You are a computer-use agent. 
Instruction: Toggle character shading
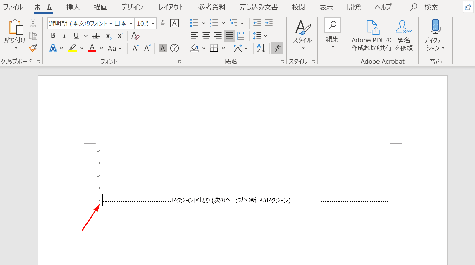click(x=163, y=48)
